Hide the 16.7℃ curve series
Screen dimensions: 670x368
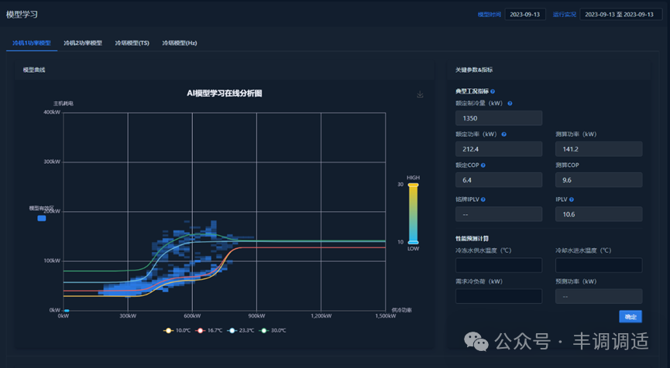click(x=209, y=330)
